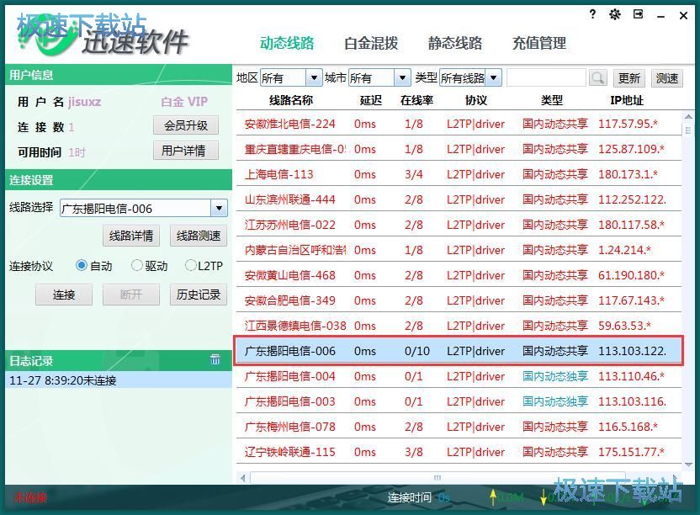Viewport: 700px width, 515px height.
Task: Open the settings gear icon
Action: pos(614,14)
